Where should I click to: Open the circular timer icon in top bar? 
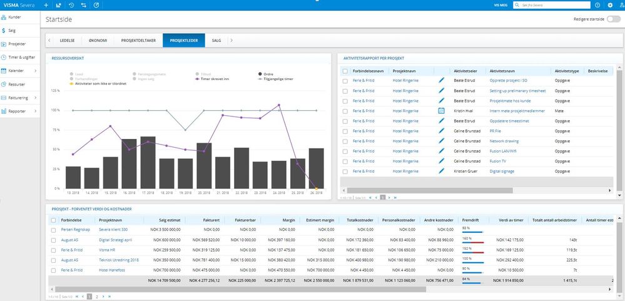click(x=96, y=5)
